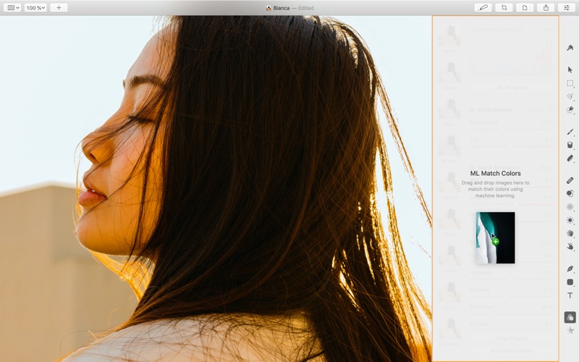Select the Lighten sun tool

click(x=570, y=220)
